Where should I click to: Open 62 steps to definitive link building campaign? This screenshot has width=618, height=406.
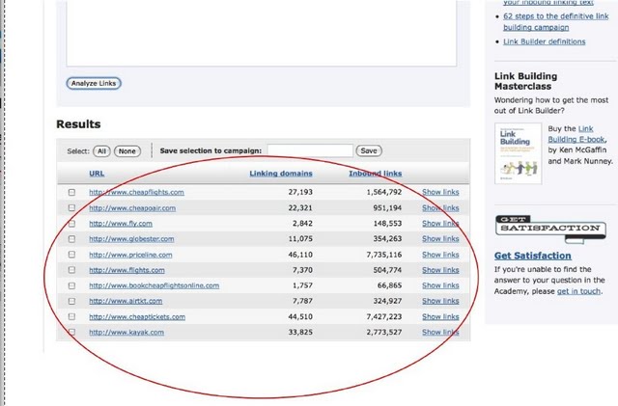coord(556,21)
